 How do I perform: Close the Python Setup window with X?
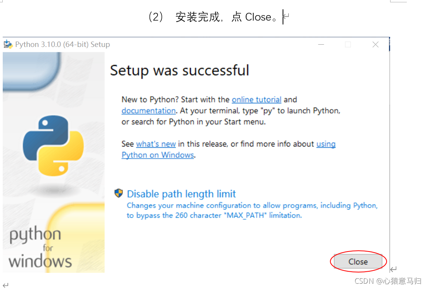tap(375, 44)
